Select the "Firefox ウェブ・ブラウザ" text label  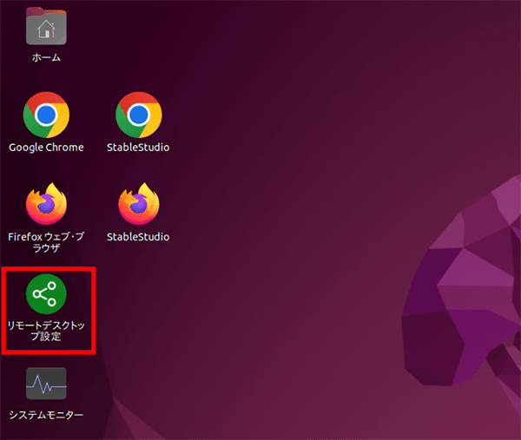point(46,242)
